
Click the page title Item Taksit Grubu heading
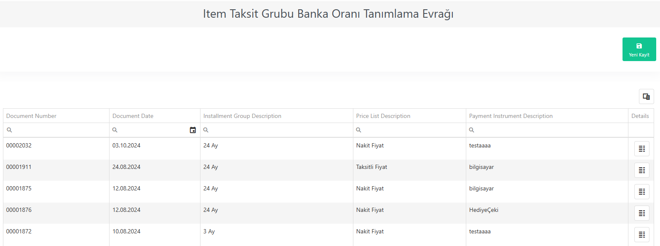click(328, 14)
